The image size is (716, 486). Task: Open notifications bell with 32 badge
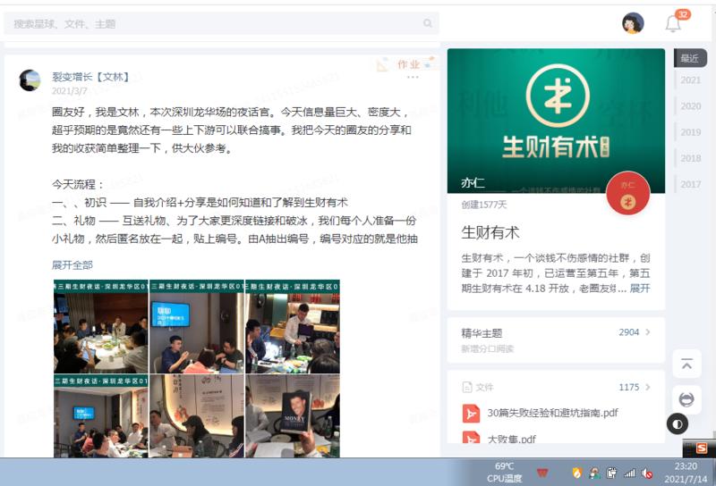coord(674,23)
